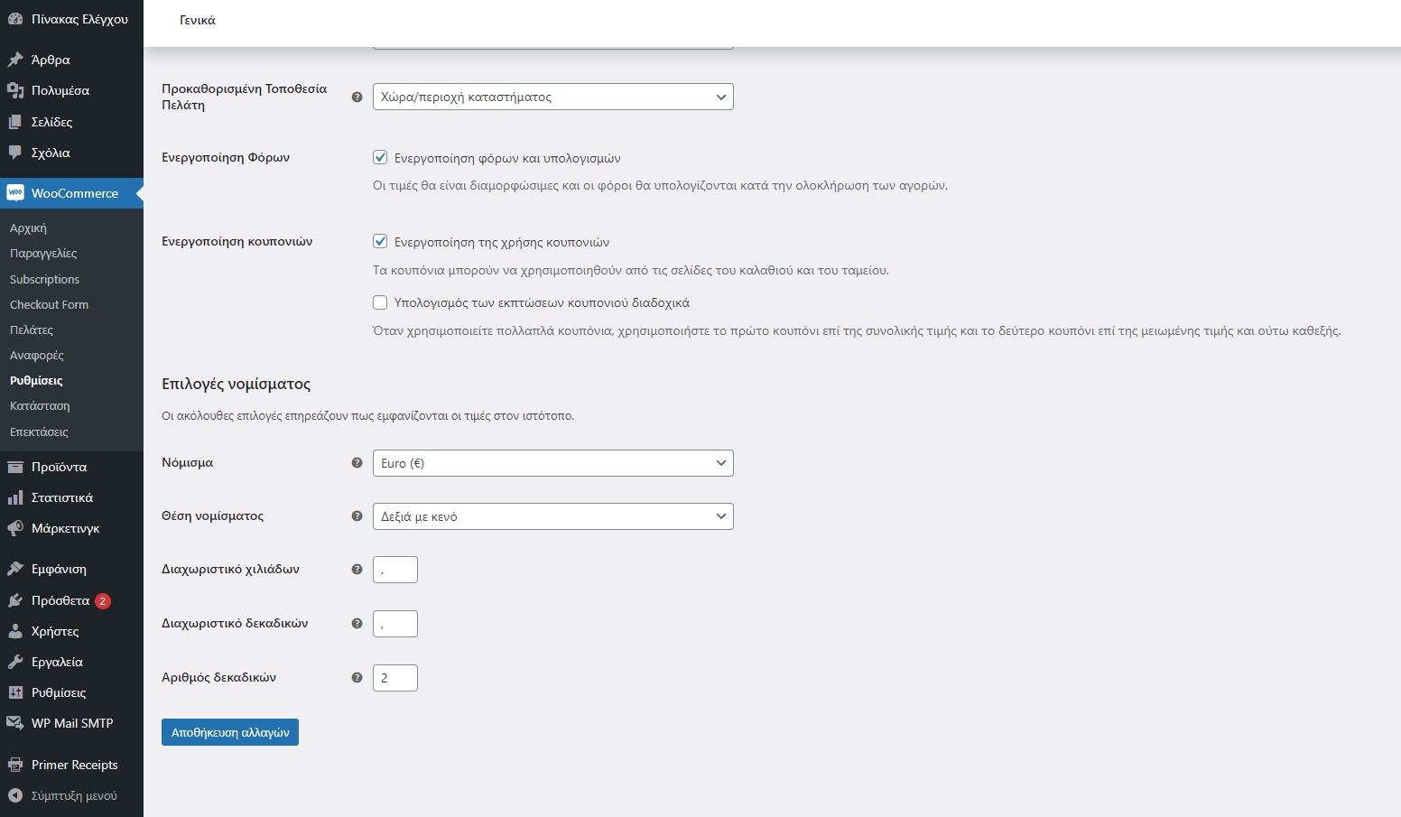Open the WP Mail SMTP icon

pos(14,723)
